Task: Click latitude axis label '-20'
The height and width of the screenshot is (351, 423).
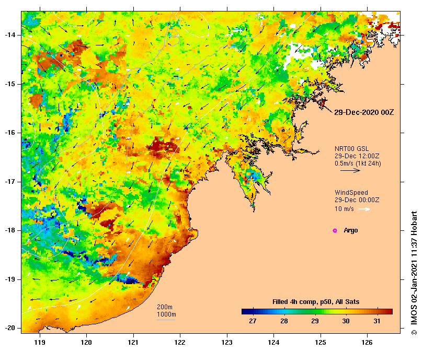Action: coord(10,329)
